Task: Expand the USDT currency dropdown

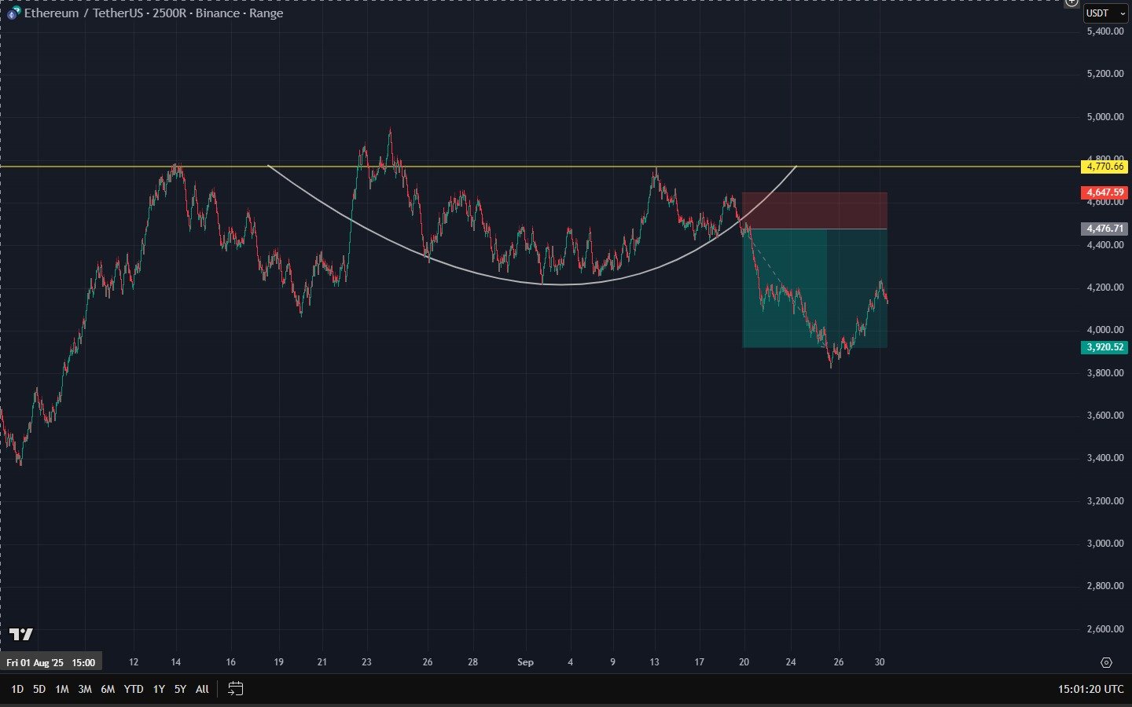Action: tap(1104, 13)
